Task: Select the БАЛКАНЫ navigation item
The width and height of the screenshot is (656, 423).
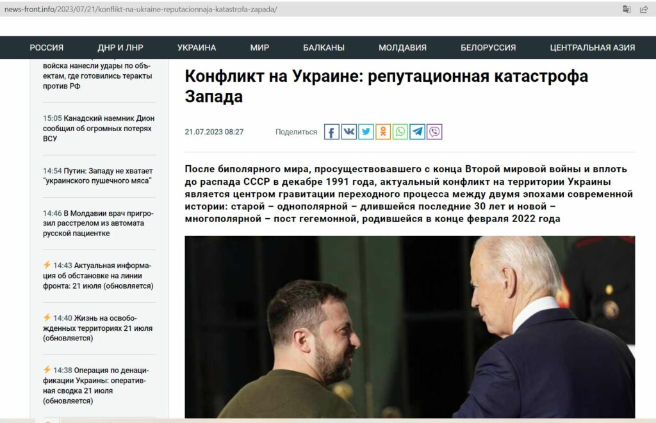Action: (324, 47)
